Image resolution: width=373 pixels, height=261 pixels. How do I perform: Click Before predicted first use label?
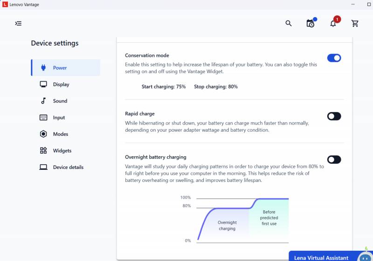tap(269, 218)
